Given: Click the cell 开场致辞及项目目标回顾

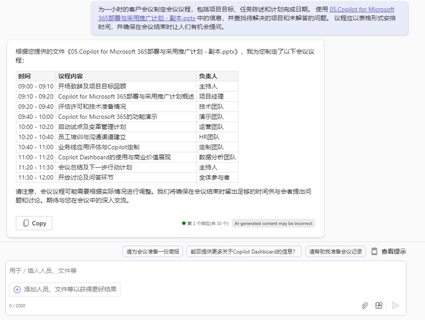Looking at the screenshot, I should 126,86.
